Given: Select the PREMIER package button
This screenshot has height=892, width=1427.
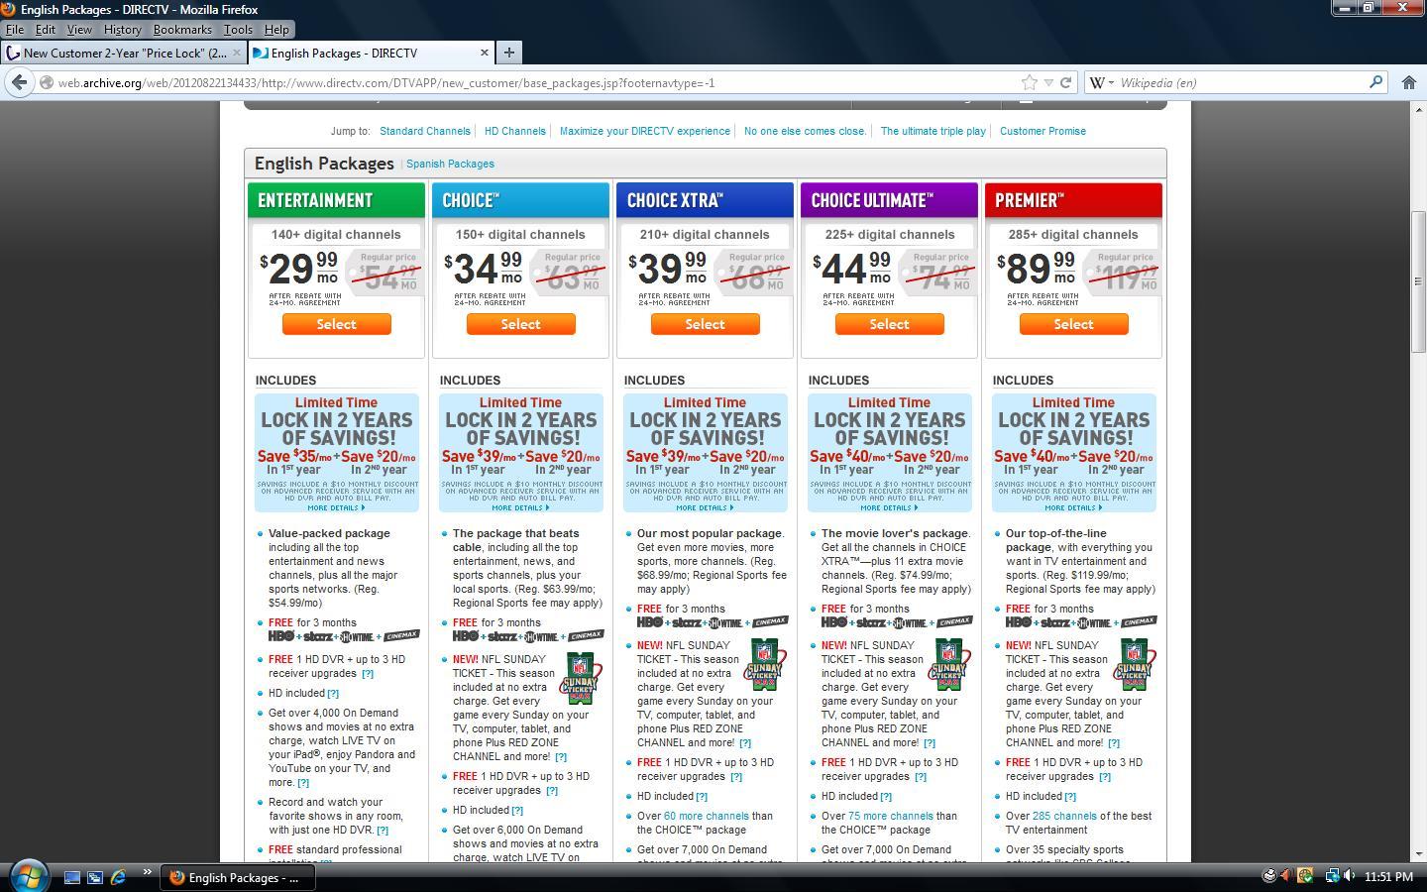Looking at the screenshot, I should (x=1073, y=324).
